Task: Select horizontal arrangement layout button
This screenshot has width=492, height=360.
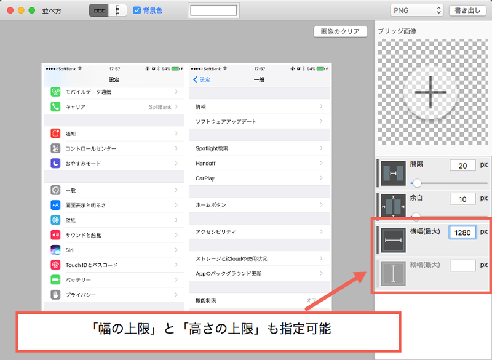Action: pos(99,10)
